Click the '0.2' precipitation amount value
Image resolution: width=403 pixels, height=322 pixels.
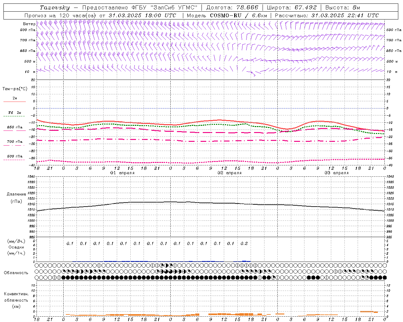click(x=244, y=243)
